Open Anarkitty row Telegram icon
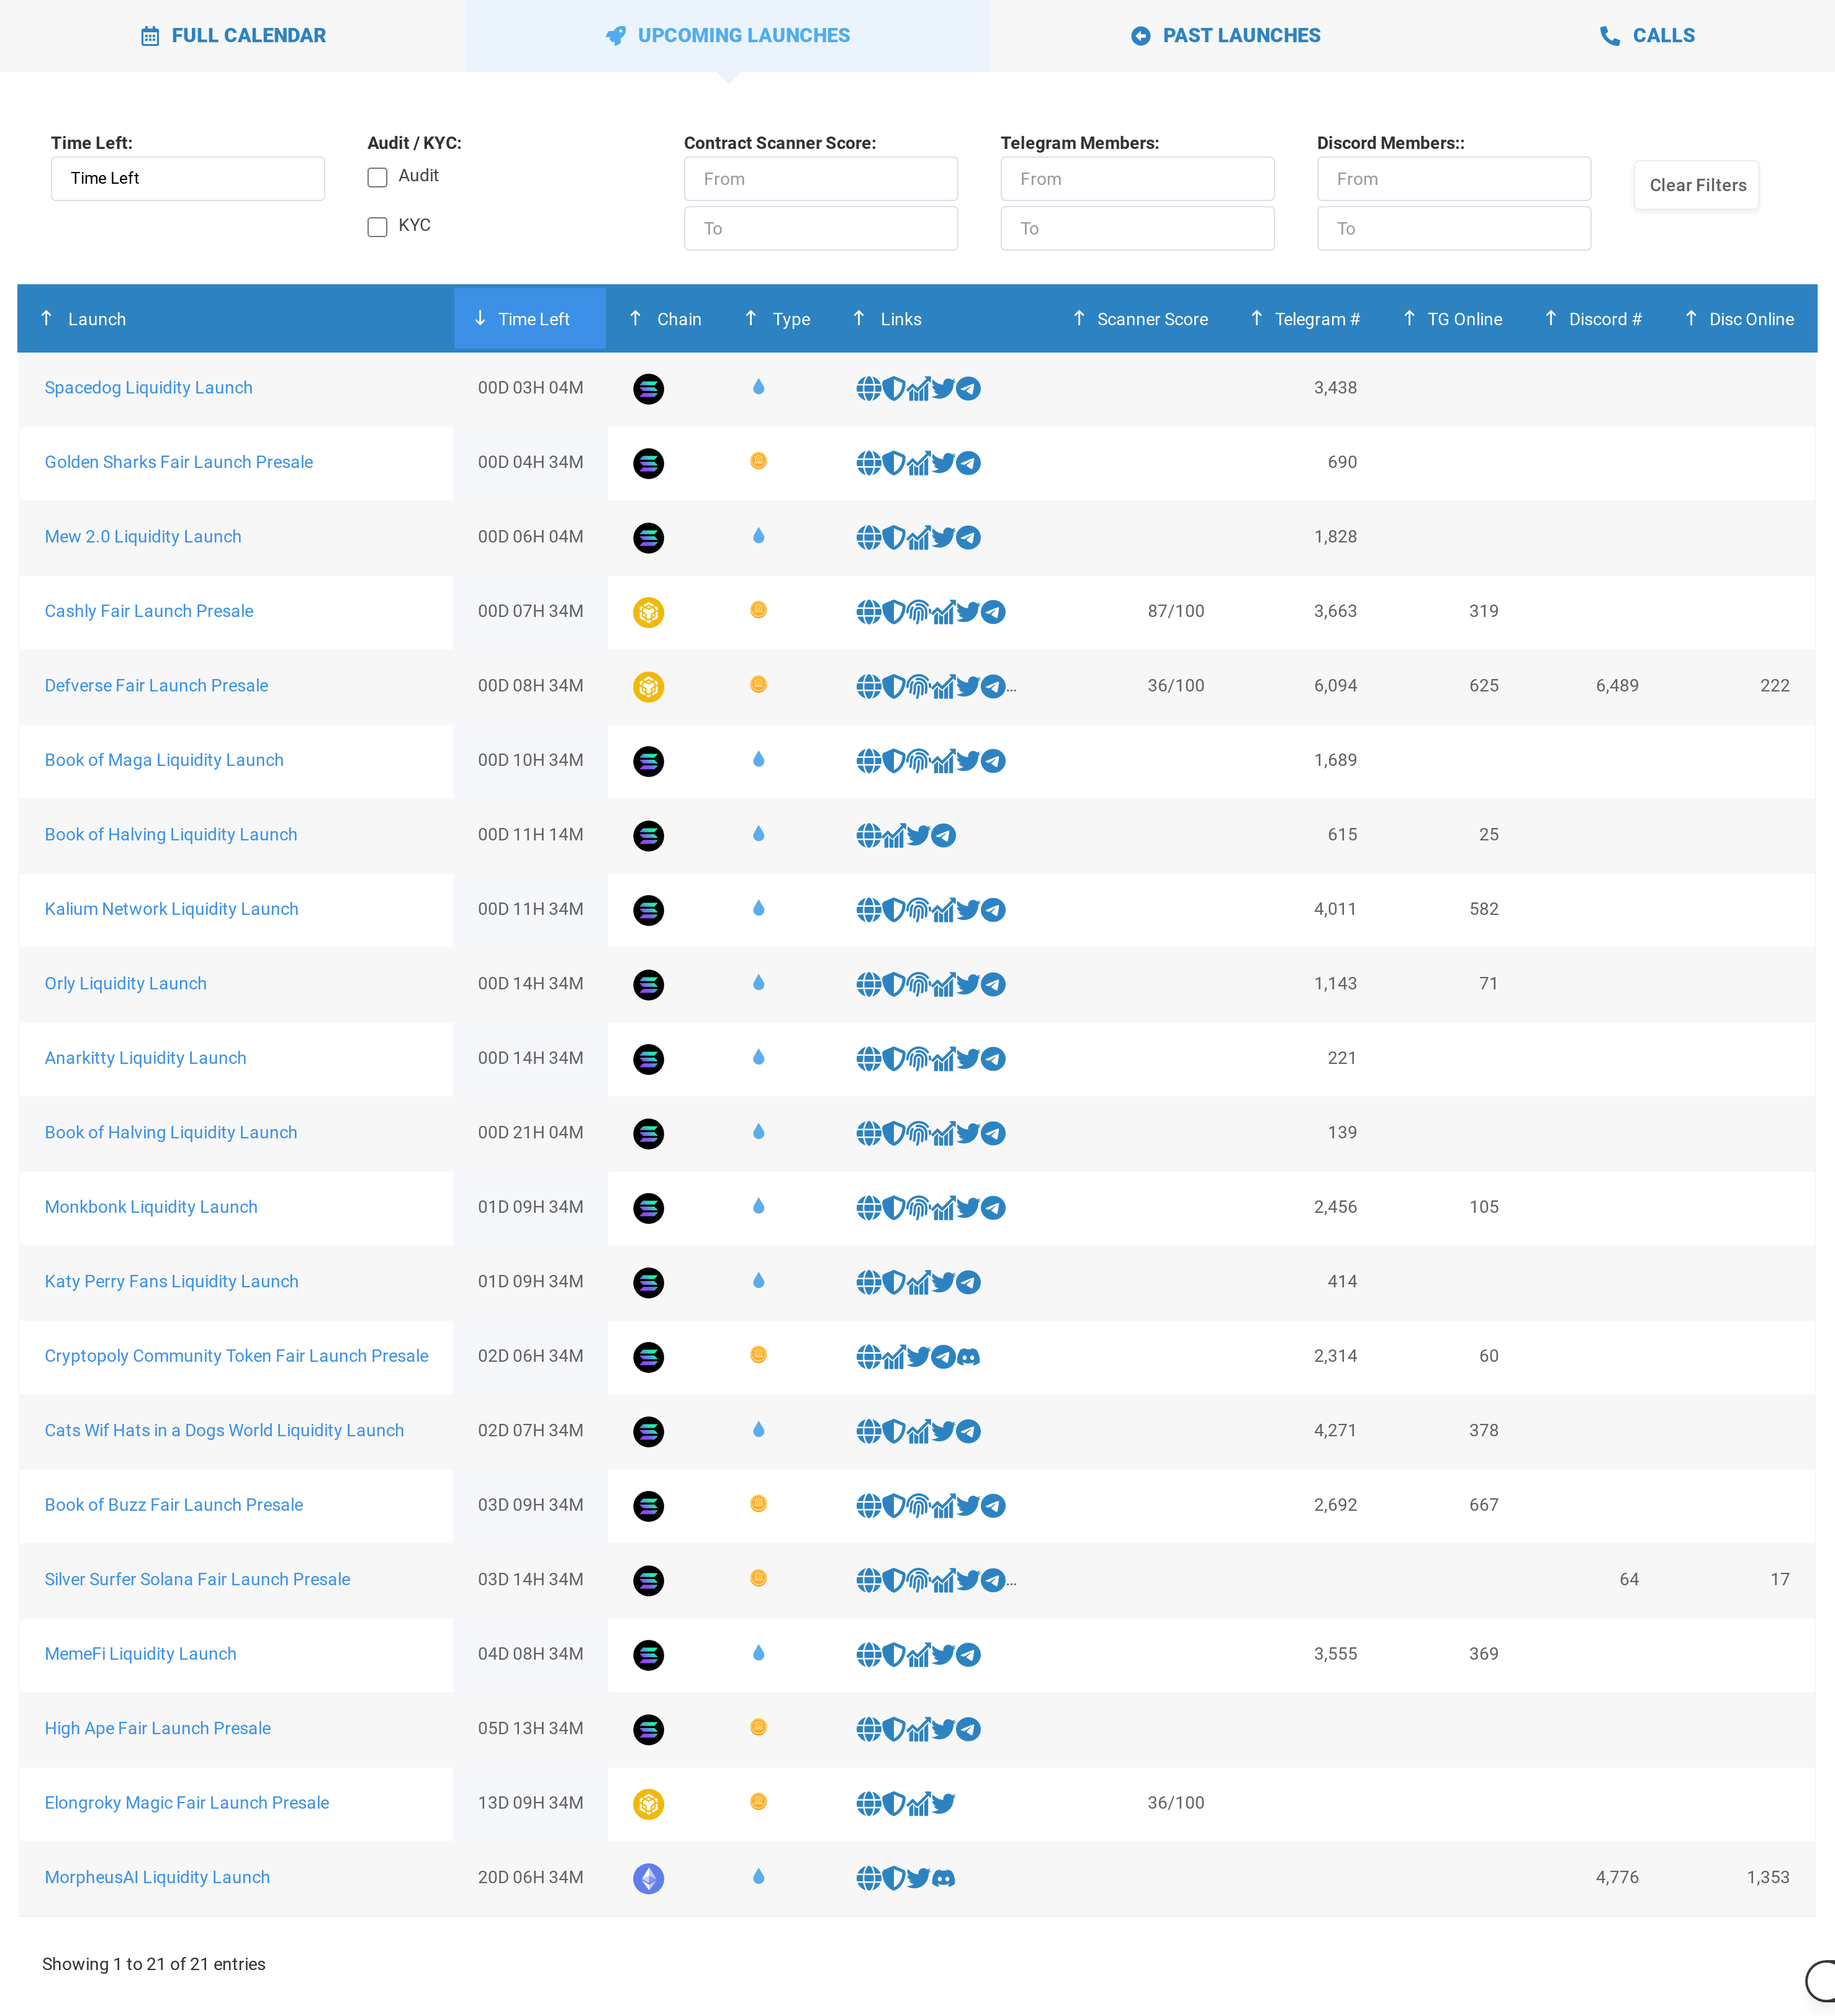The width and height of the screenshot is (1835, 2016). (x=993, y=1059)
